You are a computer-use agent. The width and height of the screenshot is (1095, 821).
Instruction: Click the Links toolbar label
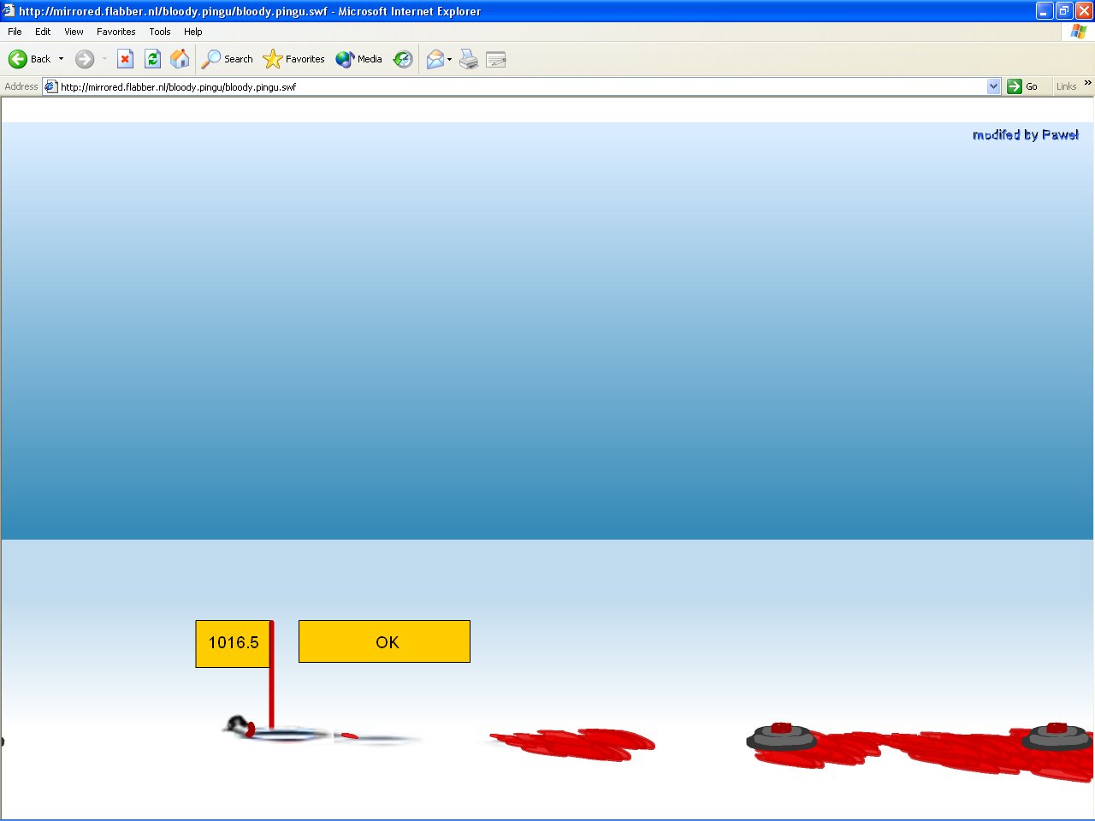(1066, 86)
